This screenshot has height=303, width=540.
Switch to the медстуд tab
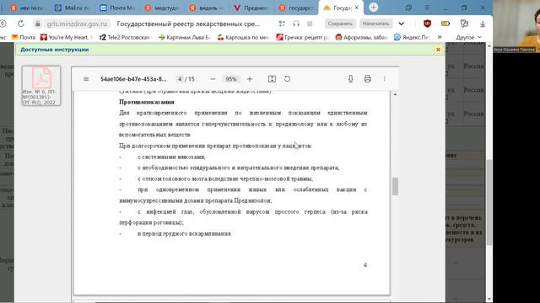[x=161, y=8]
